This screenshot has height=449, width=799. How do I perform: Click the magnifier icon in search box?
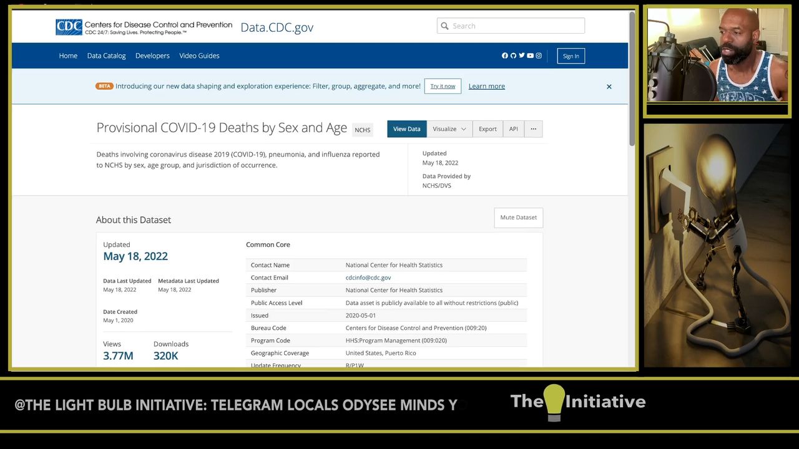(445, 26)
